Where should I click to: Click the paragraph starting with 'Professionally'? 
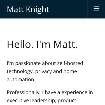tap(50, 97)
